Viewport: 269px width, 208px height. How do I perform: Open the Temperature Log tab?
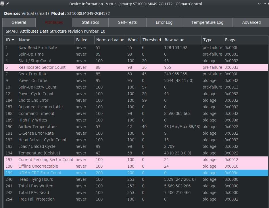[207, 22]
